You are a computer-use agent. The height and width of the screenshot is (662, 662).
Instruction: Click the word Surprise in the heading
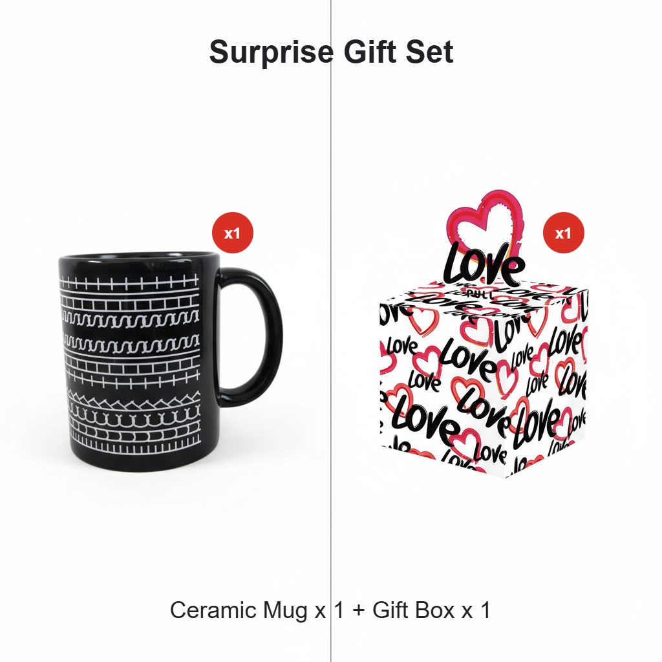(271, 52)
